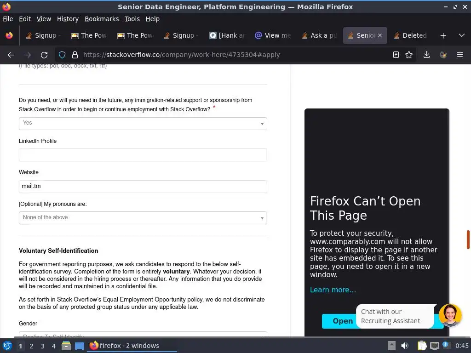Open the Firefox View pinned icon

point(9,35)
